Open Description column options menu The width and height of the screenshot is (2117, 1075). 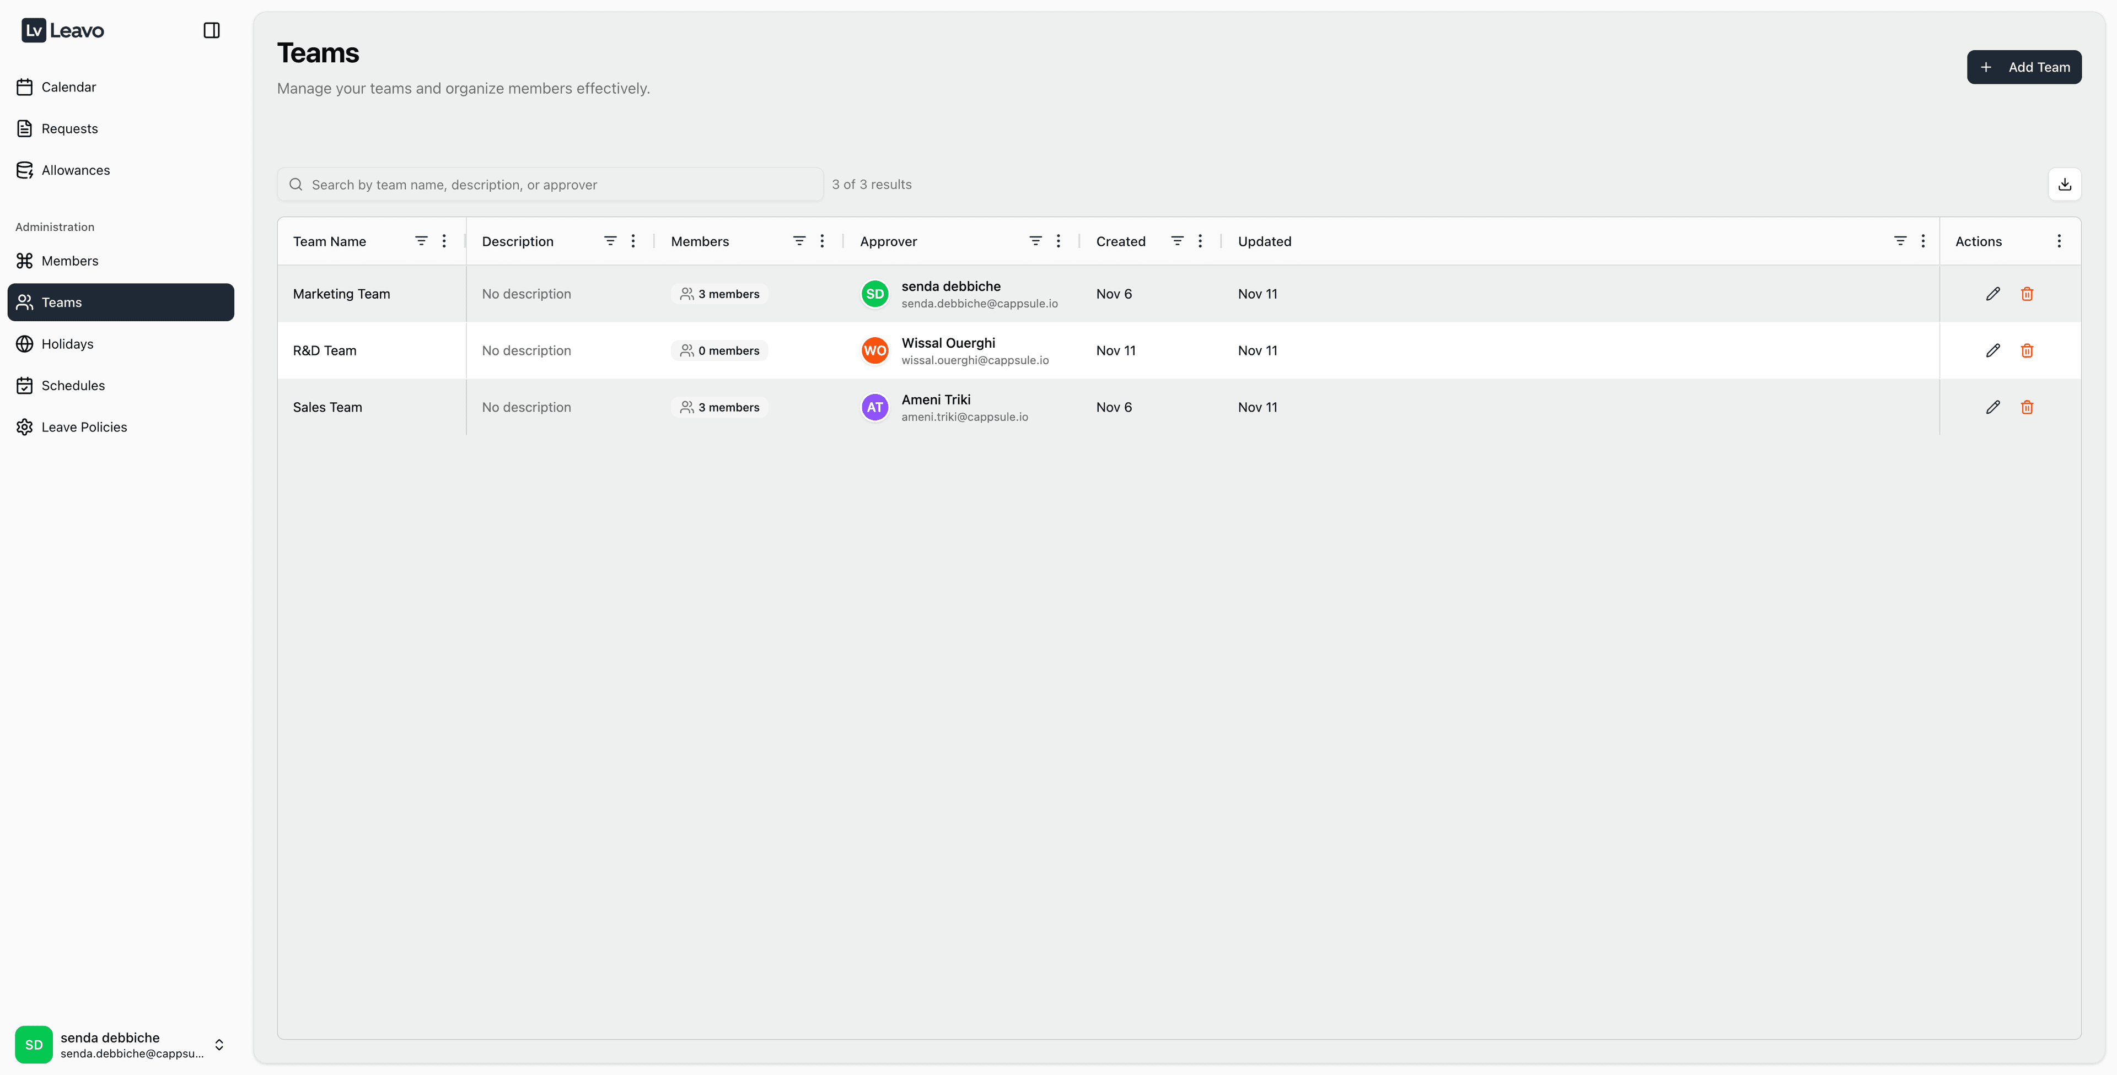pyautogui.click(x=633, y=241)
